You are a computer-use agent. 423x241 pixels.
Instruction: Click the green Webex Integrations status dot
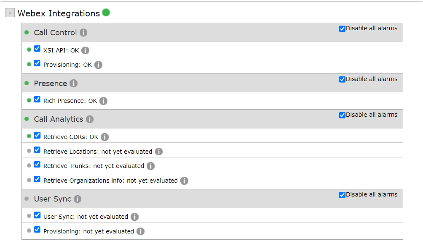tap(106, 13)
